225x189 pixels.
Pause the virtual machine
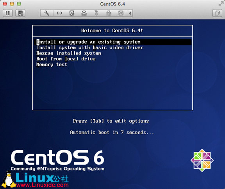(8, 13)
